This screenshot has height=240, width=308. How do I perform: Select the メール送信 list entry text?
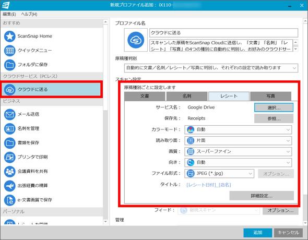click(29, 114)
